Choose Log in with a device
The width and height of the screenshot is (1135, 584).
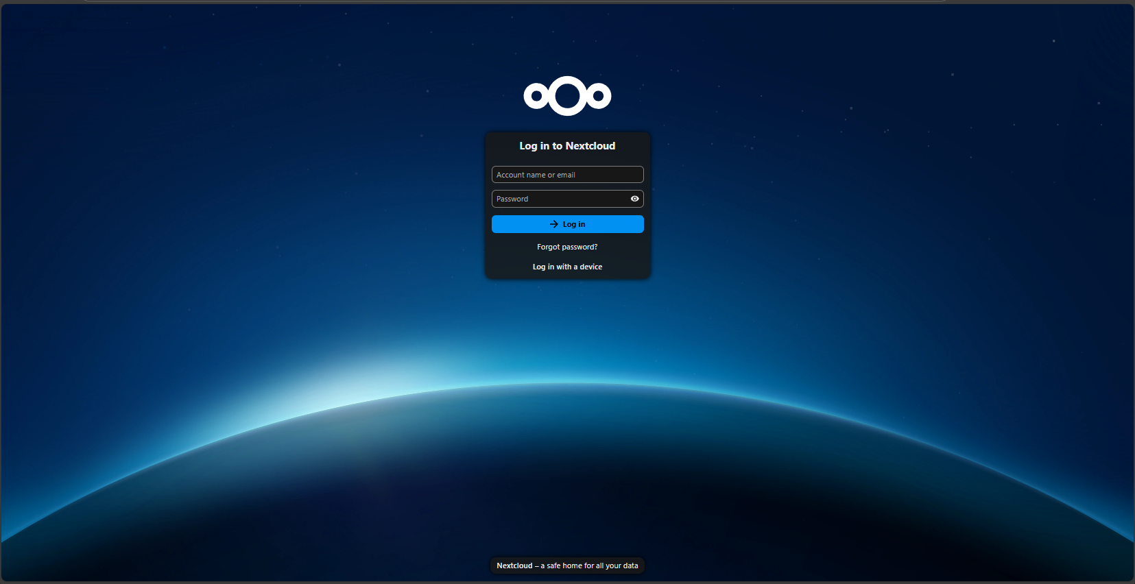point(567,267)
